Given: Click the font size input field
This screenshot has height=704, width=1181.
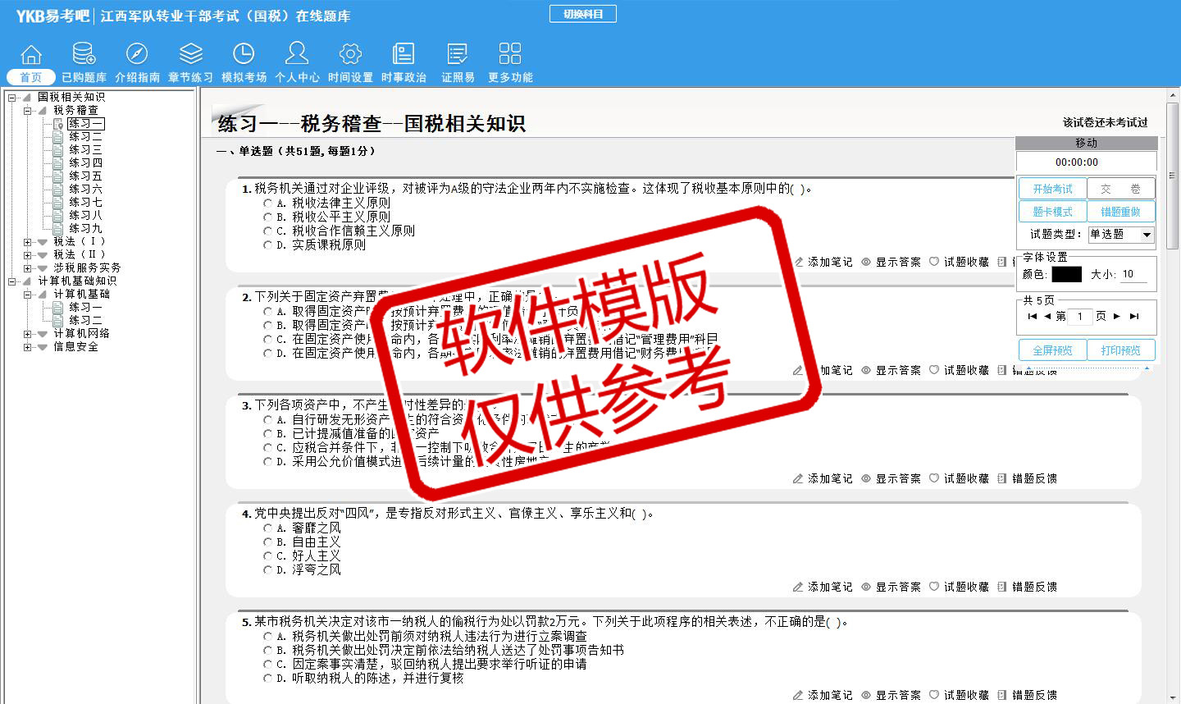Looking at the screenshot, I should tap(1133, 275).
